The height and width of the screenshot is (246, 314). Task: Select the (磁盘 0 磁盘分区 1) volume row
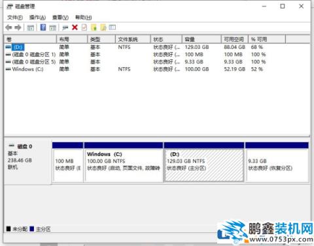coord(157,54)
